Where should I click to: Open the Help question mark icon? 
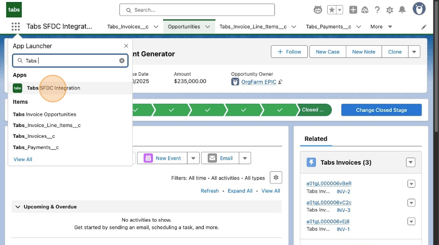[x=378, y=10]
